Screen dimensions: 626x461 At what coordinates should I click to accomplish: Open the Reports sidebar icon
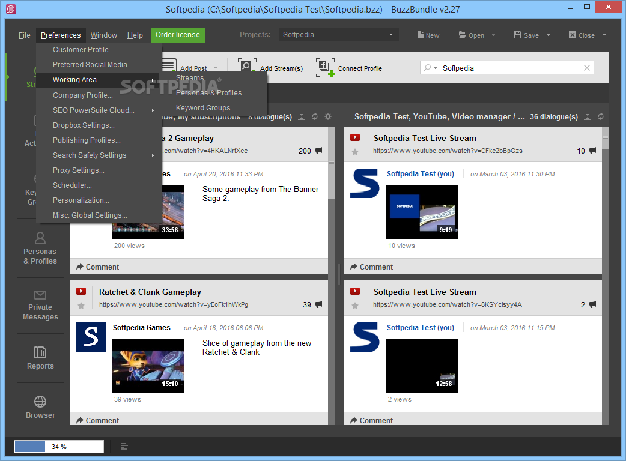point(40,352)
